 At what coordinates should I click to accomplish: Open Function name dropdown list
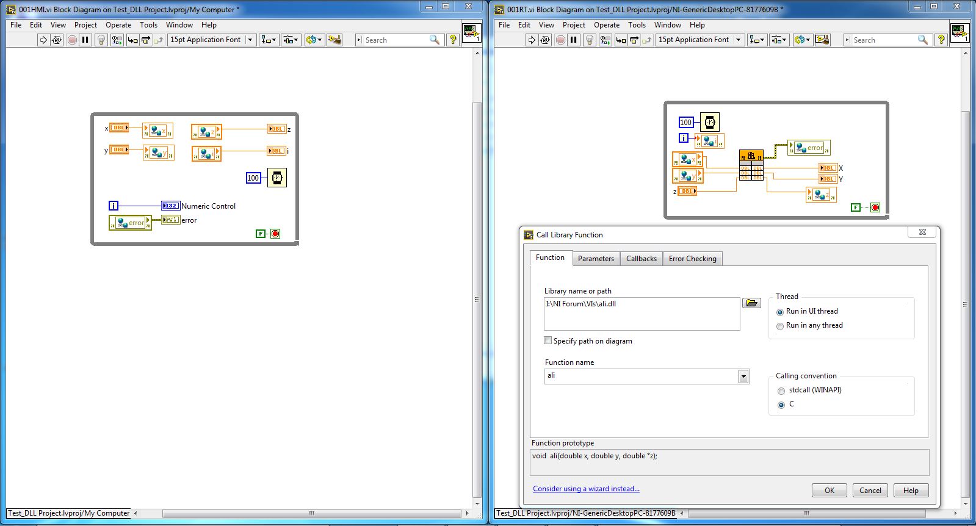click(x=743, y=376)
